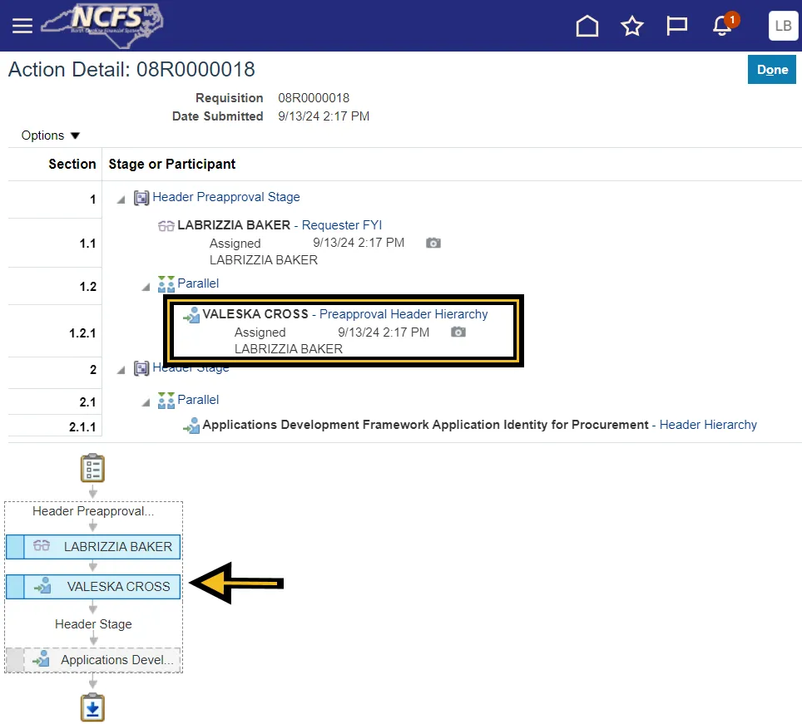Open the Requester FYI link
The width and height of the screenshot is (802, 724).
point(341,225)
